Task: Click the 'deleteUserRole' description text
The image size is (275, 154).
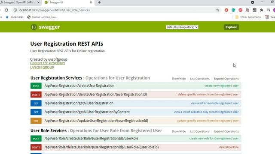Action: point(229,147)
